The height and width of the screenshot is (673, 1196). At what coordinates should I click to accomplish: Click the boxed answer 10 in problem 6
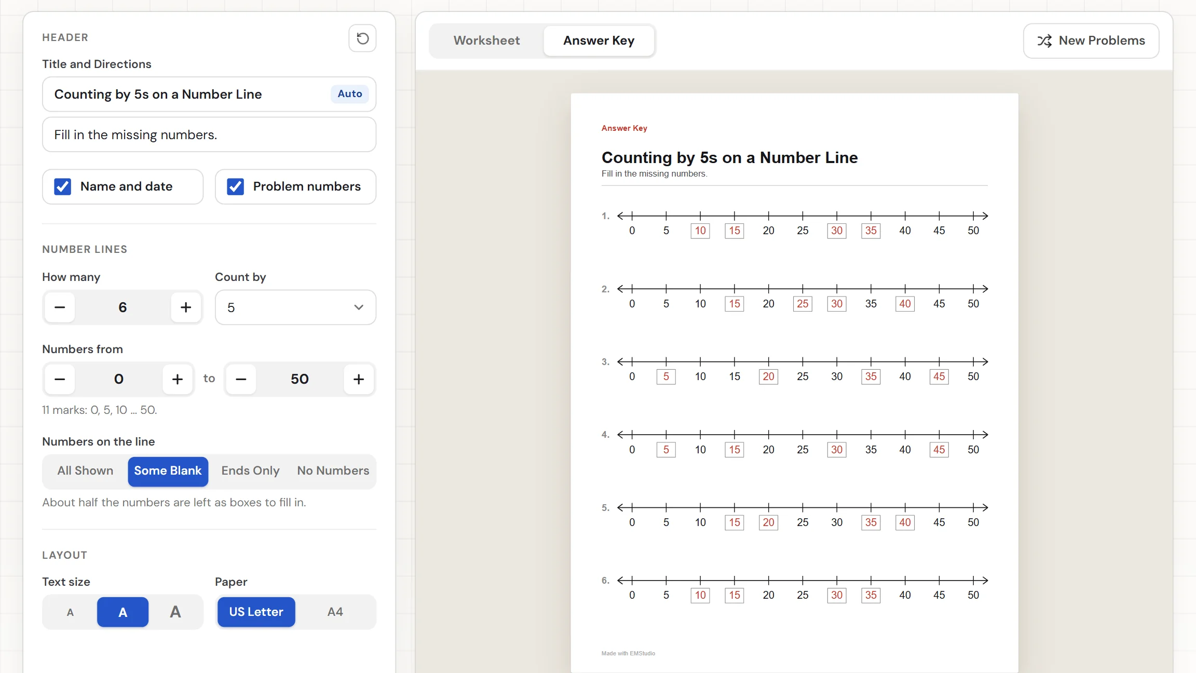coord(700,595)
